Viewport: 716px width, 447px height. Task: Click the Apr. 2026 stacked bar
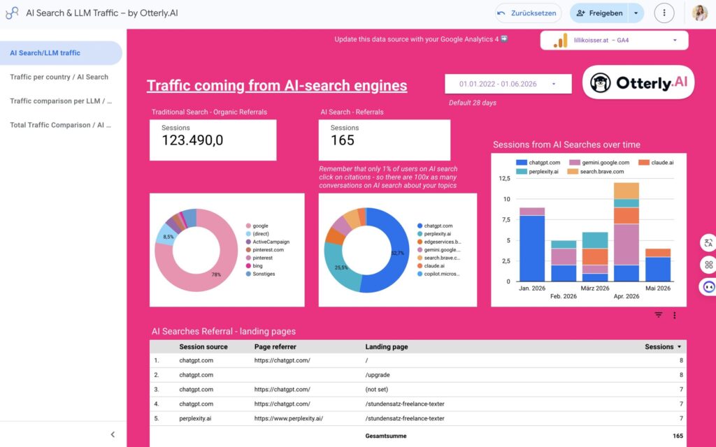tap(626, 232)
